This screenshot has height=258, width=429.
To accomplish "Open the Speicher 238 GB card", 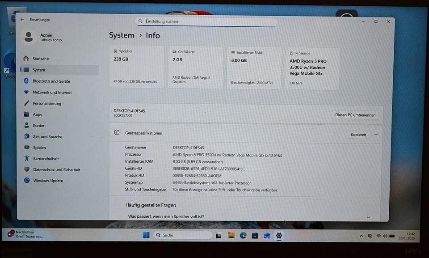I will tap(137, 67).
